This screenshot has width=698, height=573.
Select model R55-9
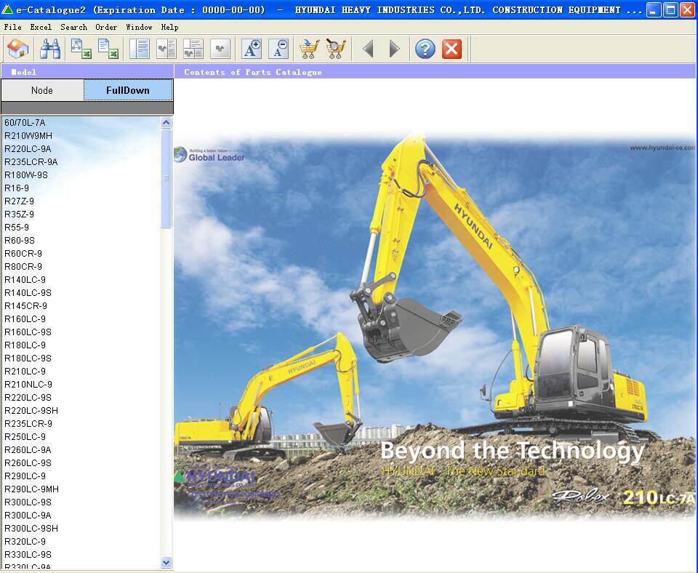[x=17, y=228]
